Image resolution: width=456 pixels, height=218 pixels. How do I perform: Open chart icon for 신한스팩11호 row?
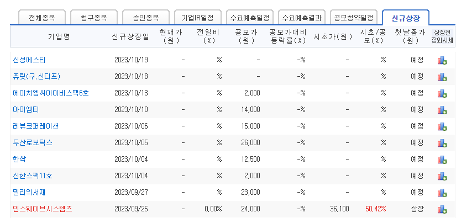pyautogui.click(x=442, y=176)
